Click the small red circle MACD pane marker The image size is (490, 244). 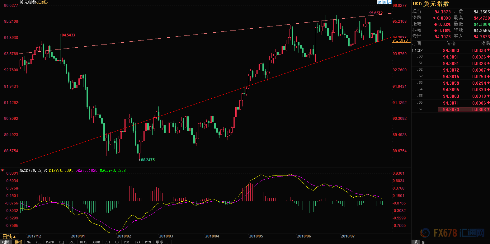pyautogui.click(x=2, y=170)
